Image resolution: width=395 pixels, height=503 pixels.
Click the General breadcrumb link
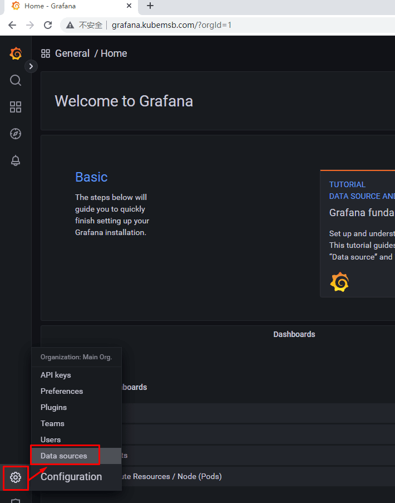point(72,53)
